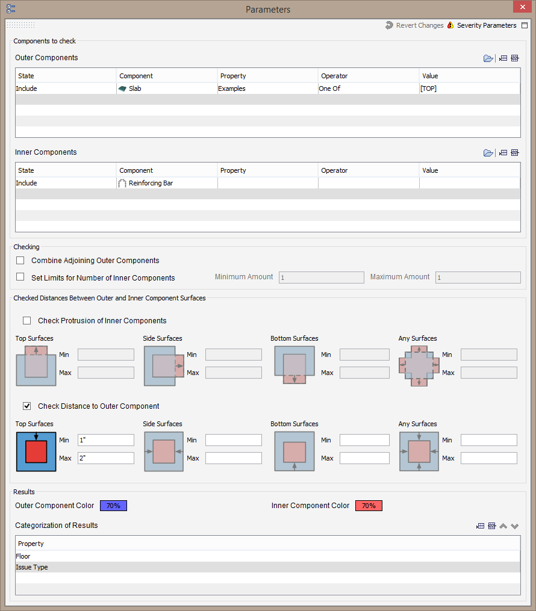Grab the toolbar drag handle dots

pyautogui.click(x=20, y=25)
